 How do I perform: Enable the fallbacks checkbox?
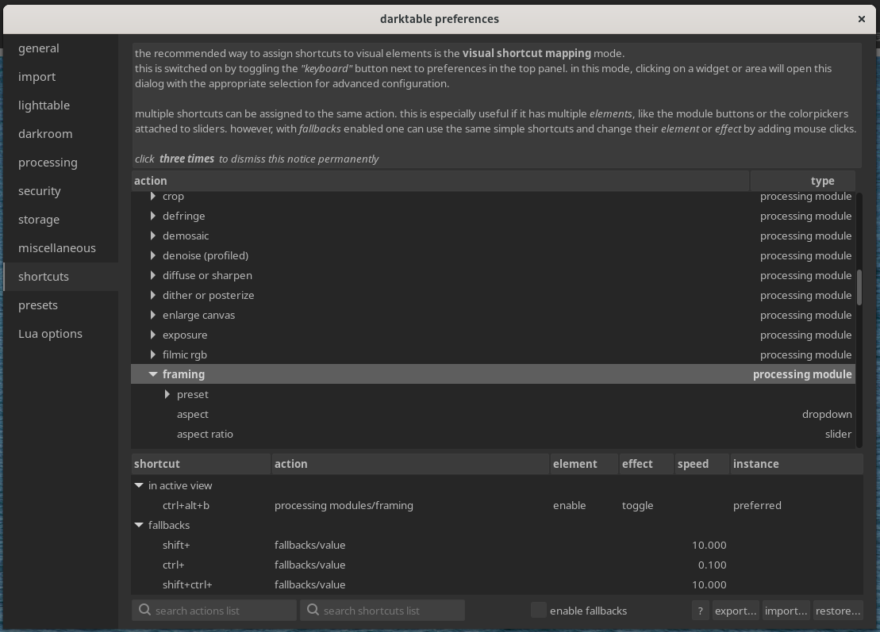539,610
